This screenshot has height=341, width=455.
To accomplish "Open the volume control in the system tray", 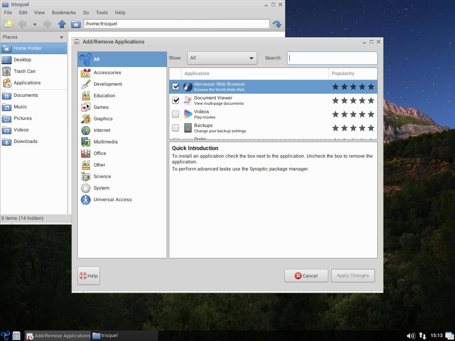I will coord(411,336).
